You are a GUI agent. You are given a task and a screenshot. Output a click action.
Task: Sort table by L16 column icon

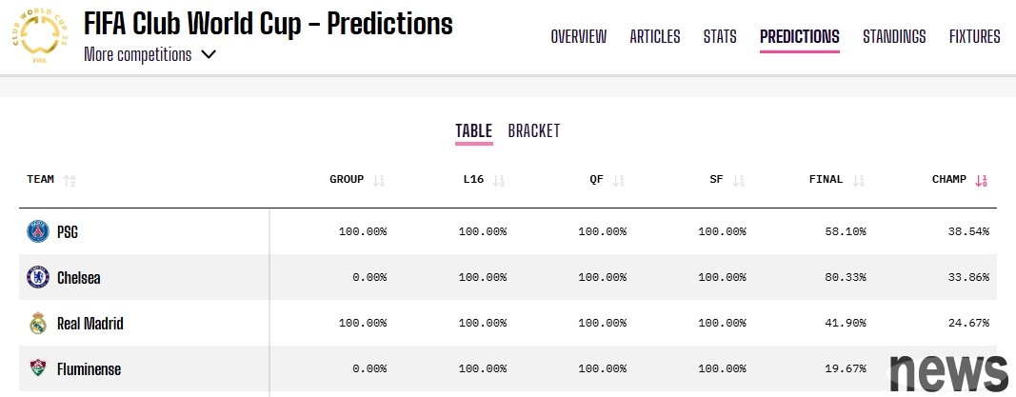tap(499, 180)
